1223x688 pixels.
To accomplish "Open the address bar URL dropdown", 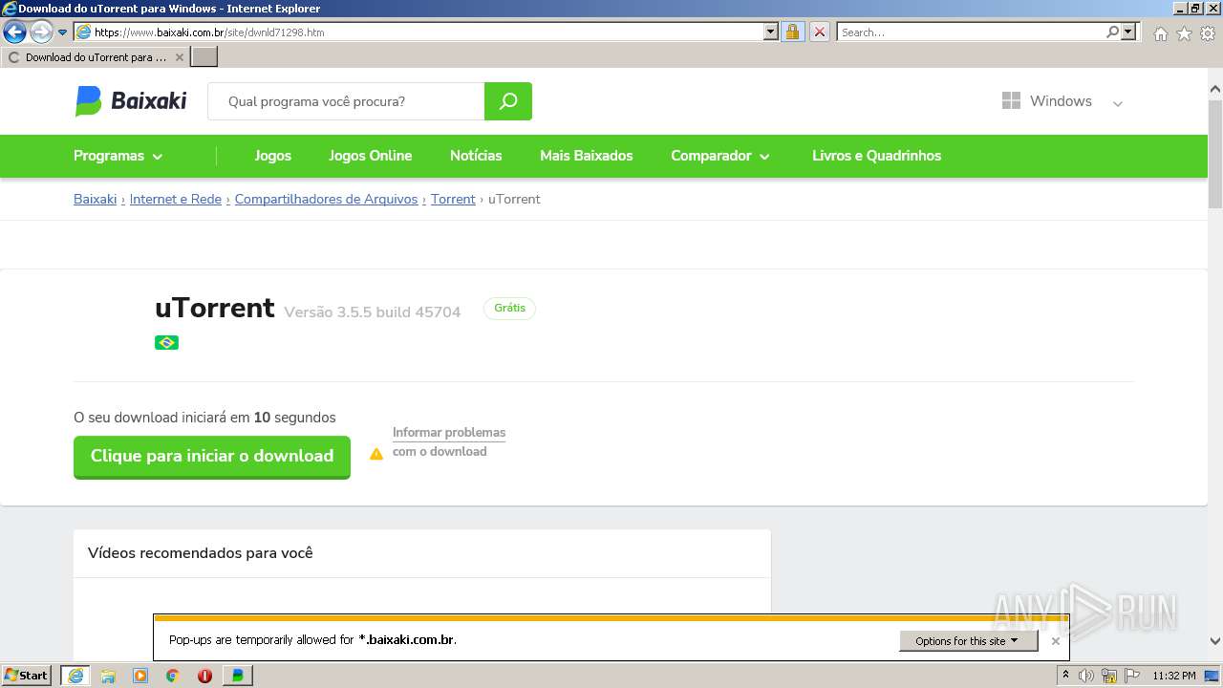I will point(771,32).
